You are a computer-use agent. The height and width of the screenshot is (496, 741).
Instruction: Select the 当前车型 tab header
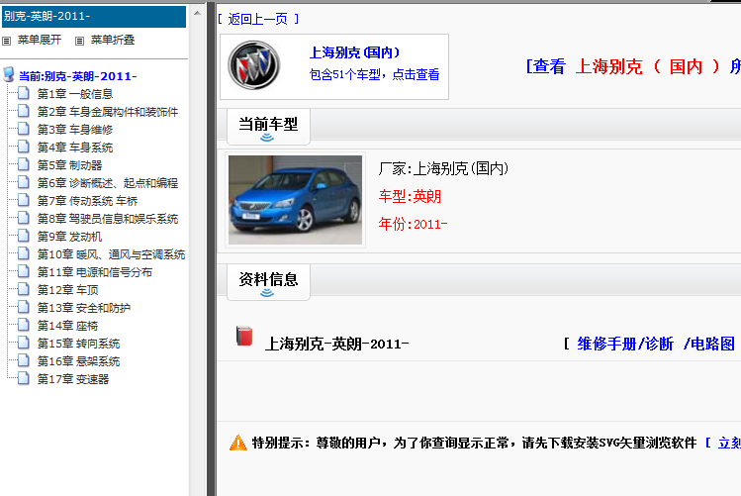point(268,127)
